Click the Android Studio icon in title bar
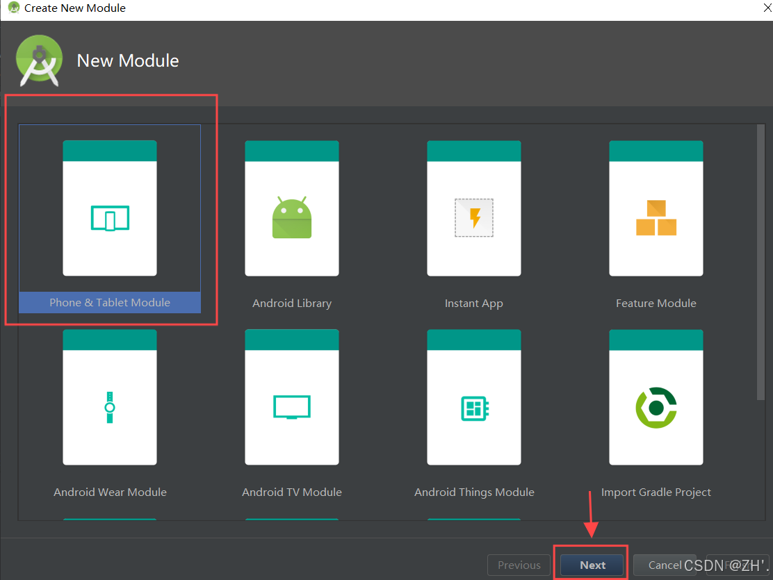Image resolution: width=773 pixels, height=580 pixels. click(14, 8)
